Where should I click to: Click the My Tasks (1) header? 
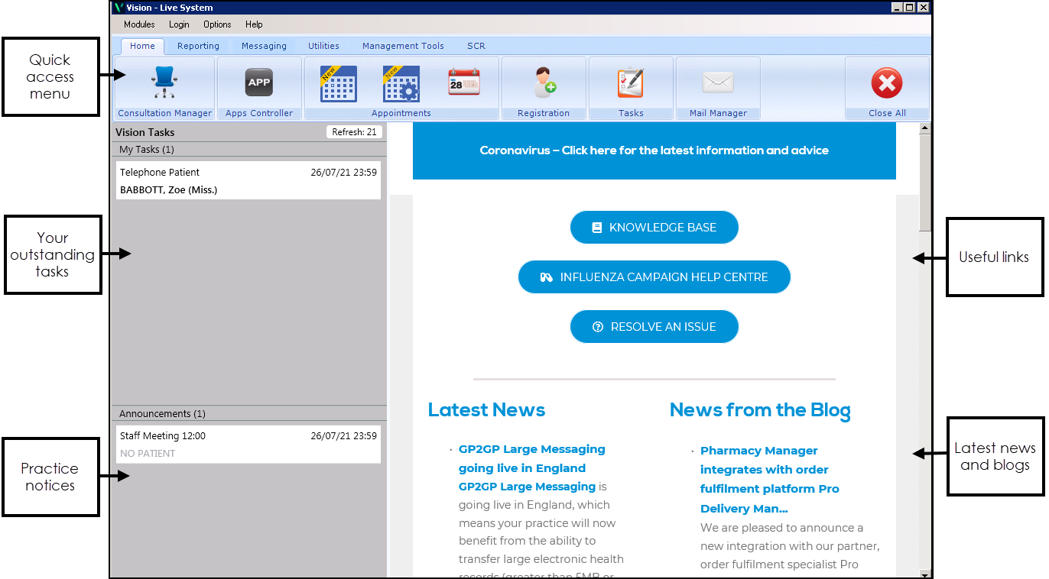click(249, 150)
